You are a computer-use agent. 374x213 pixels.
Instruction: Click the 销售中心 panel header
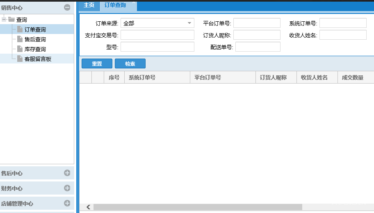37,8
